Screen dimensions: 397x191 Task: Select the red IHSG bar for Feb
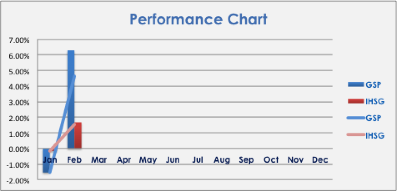tap(78, 135)
